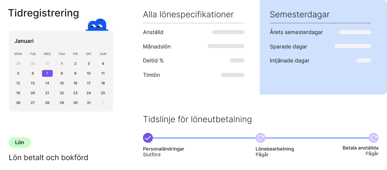Click the Årets semesterdagar value bar
Image resolution: width=387 pixels, height=170 pixels.
pos(355,32)
